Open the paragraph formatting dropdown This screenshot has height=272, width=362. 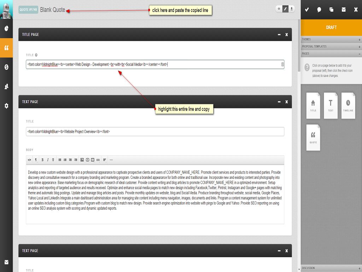coord(36,160)
